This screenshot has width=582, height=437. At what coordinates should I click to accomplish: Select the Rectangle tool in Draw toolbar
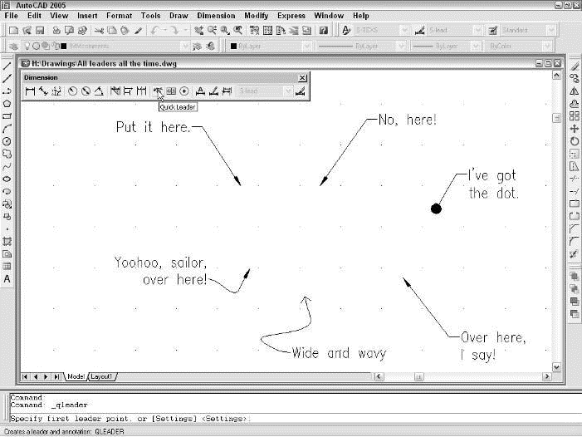tap(7, 116)
